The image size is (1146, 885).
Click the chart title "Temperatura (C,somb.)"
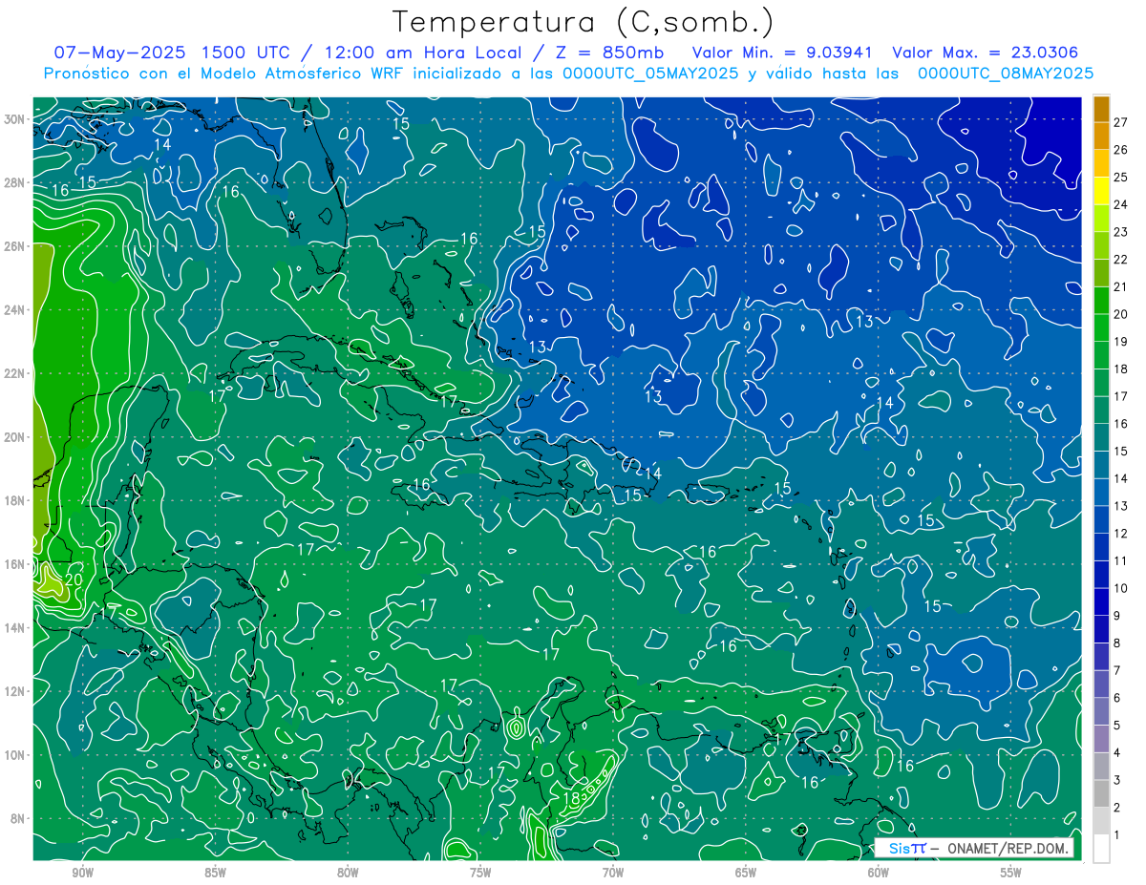click(584, 22)
